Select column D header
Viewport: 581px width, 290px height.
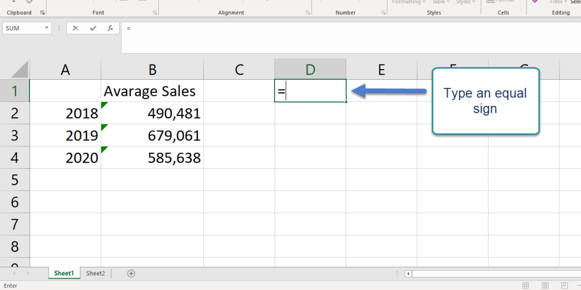310,69
